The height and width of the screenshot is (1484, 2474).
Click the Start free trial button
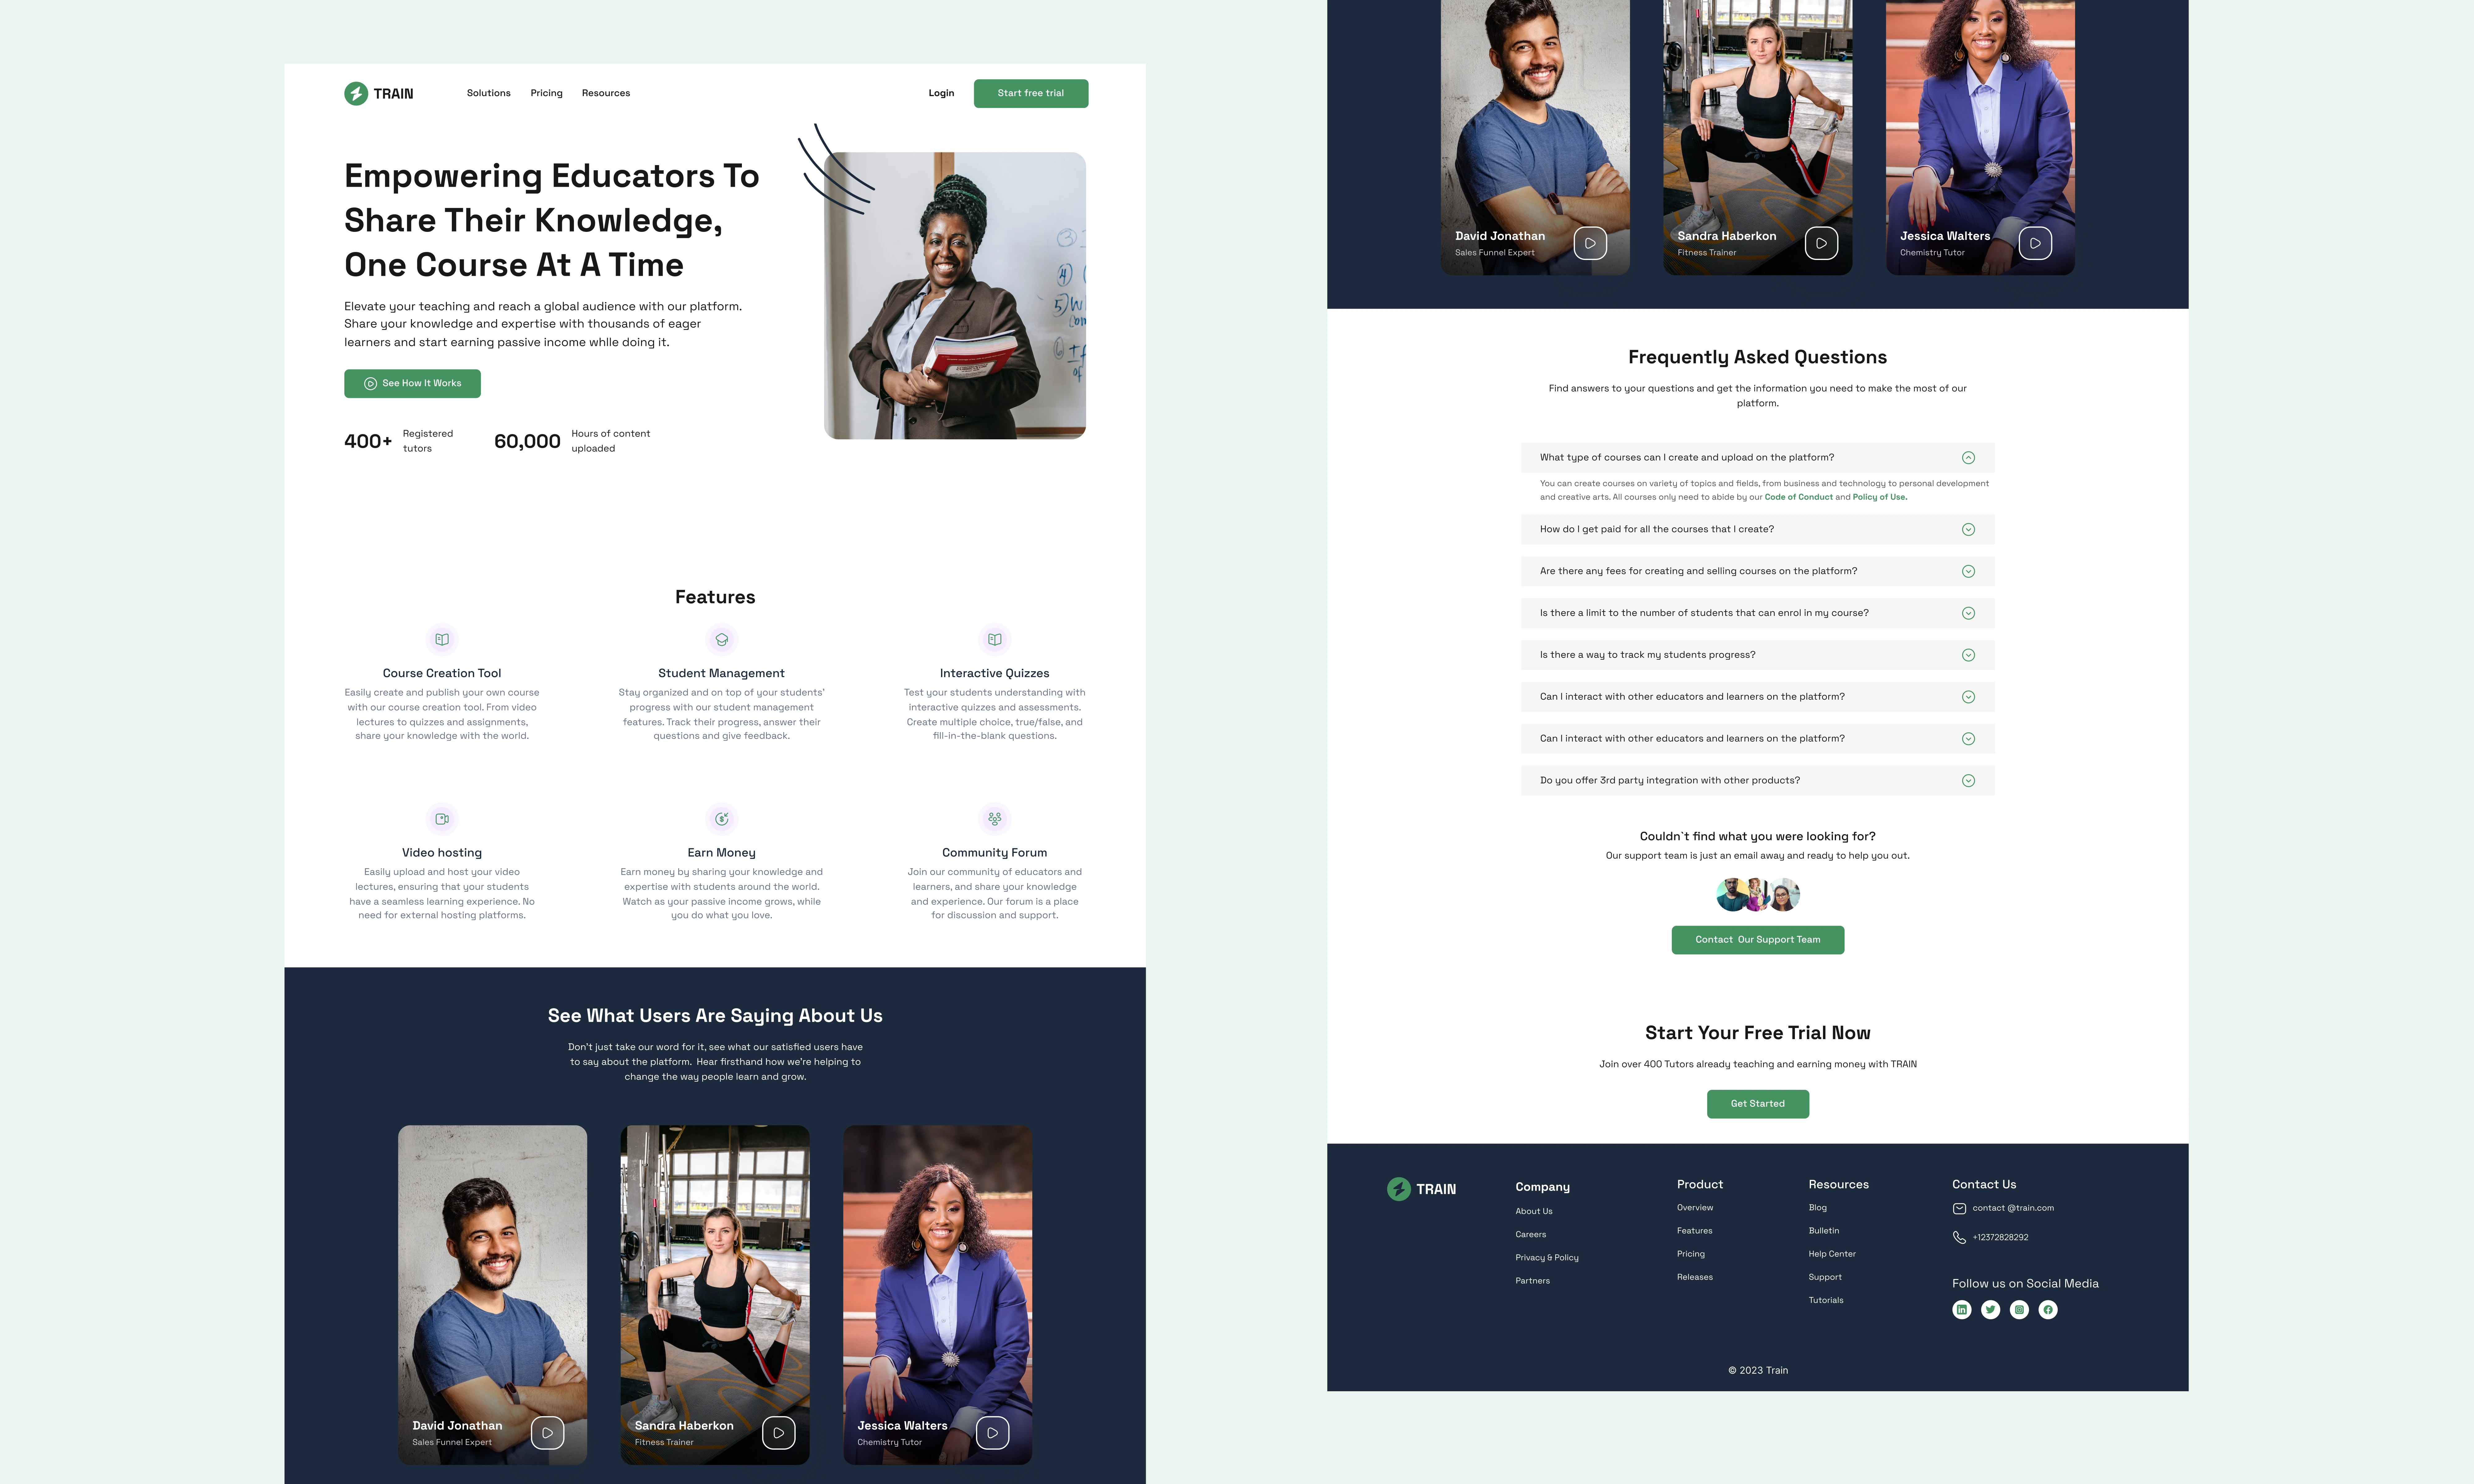(x=1031, y=93)
